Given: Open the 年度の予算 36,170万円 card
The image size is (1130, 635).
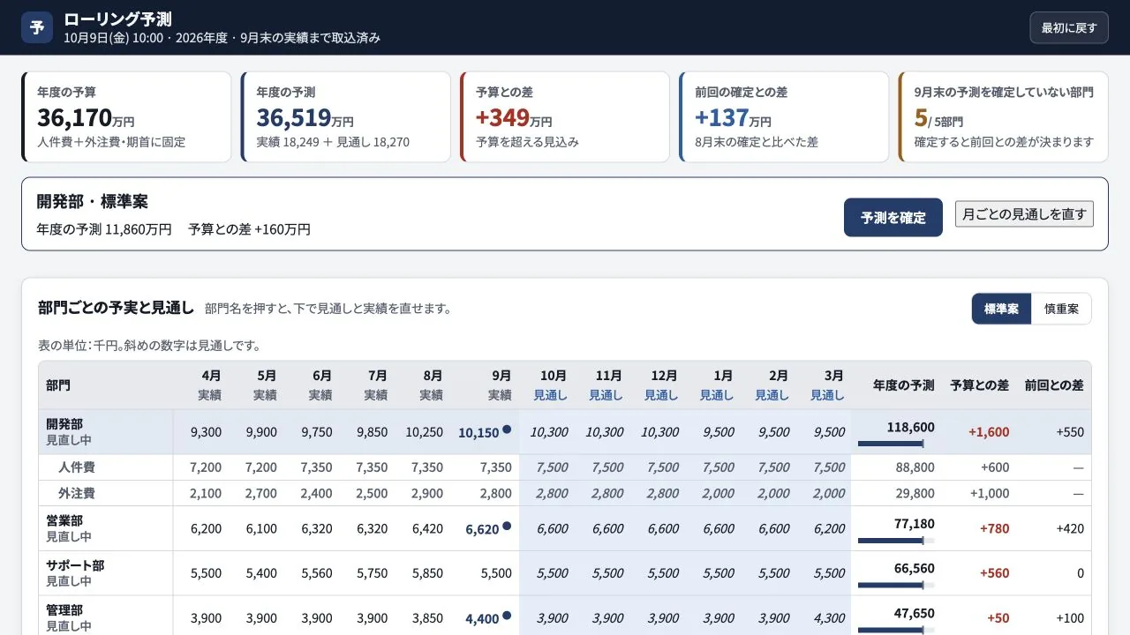Looking at the screenshot, I should (x=126, y=116).
